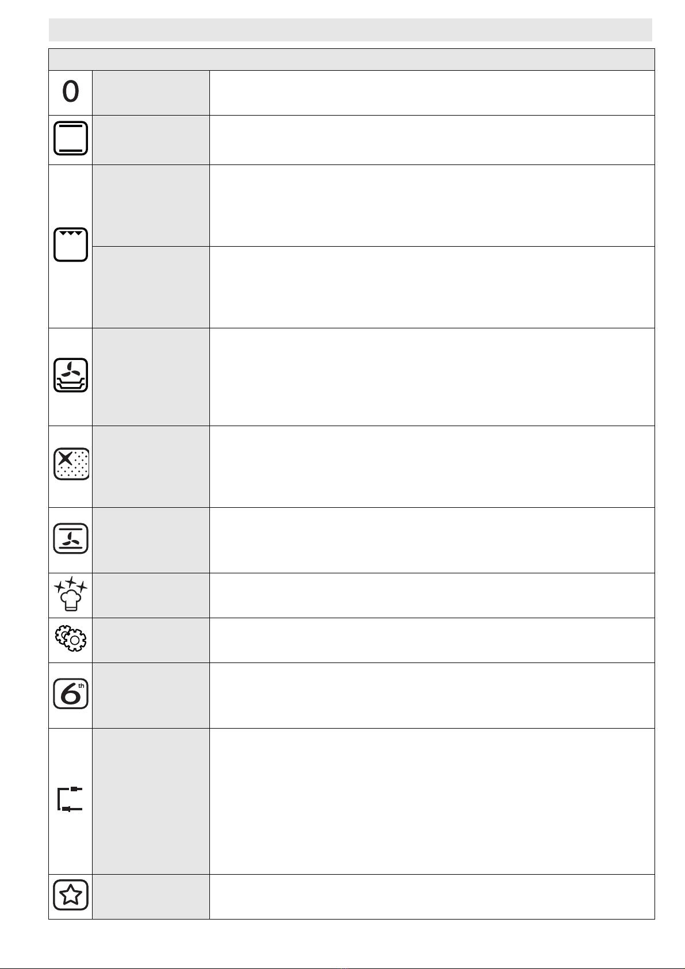Click the gray name cell beside the 0 icon

151,93
